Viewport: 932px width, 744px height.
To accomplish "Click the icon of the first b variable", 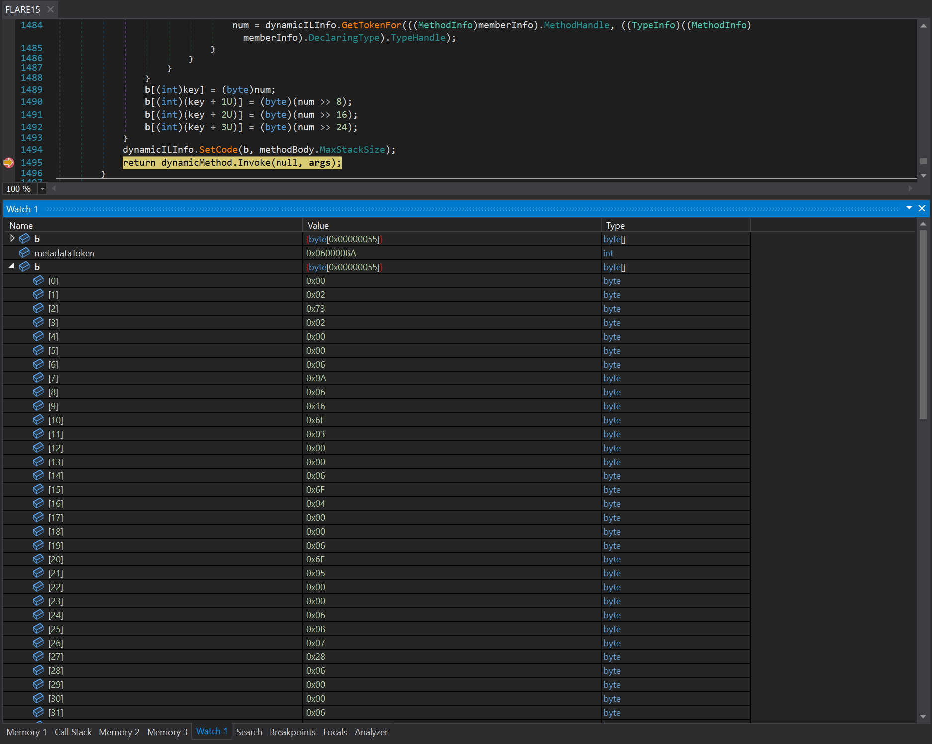I will [24, 239].
